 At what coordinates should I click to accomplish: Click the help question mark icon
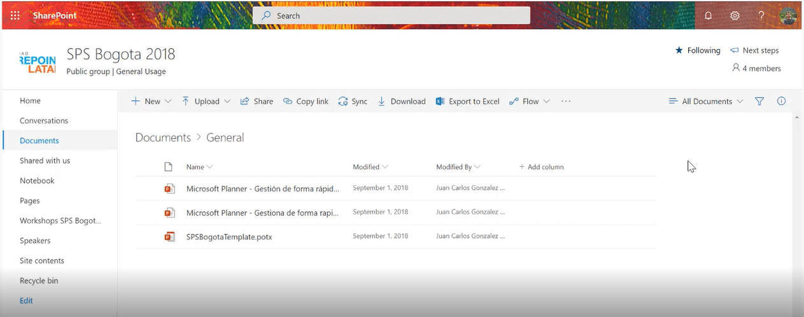point(761,15)
